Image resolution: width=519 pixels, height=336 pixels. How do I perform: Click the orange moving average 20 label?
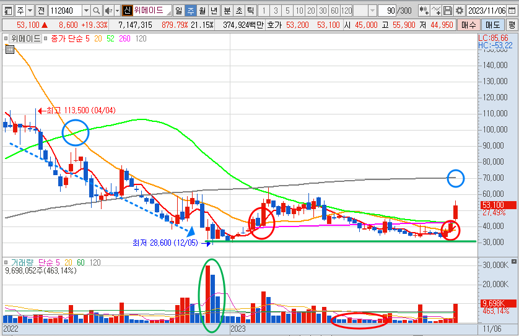(x=98, y=39)
